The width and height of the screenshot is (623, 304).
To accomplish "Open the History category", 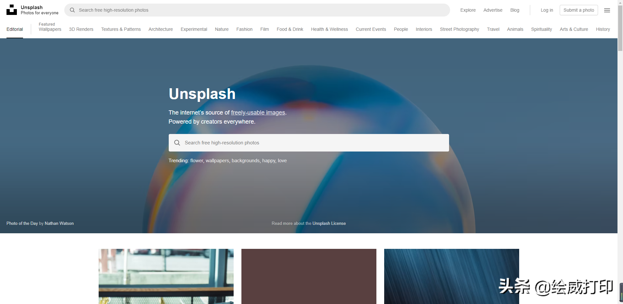I will coord(603,29).
